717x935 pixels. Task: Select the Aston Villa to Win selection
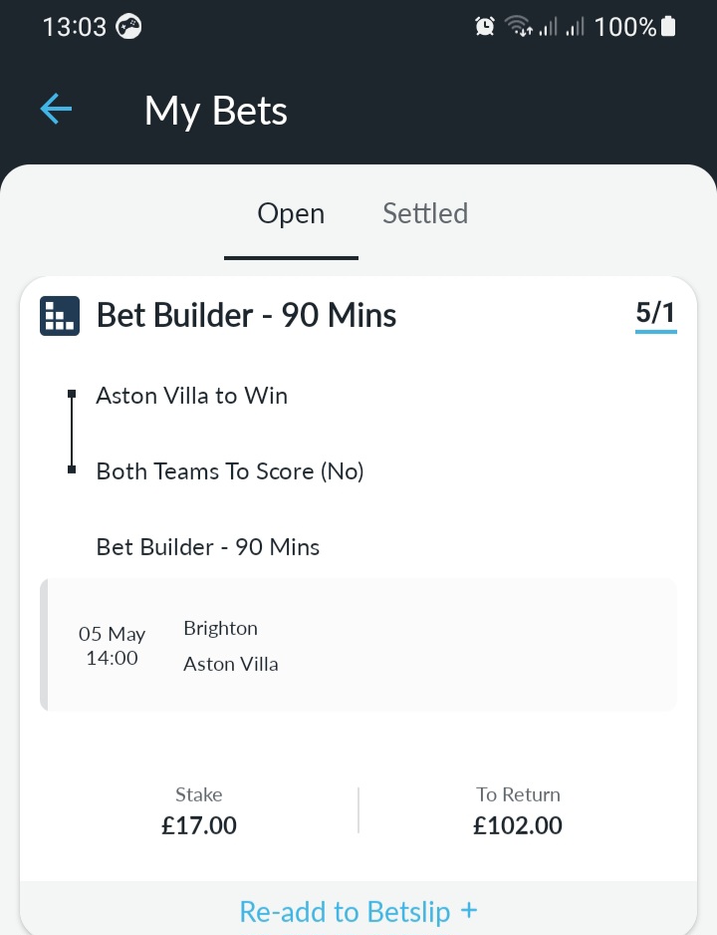point(192,396)
